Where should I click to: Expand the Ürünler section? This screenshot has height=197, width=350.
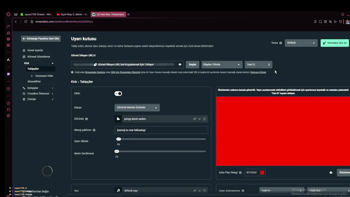[52, 99]
